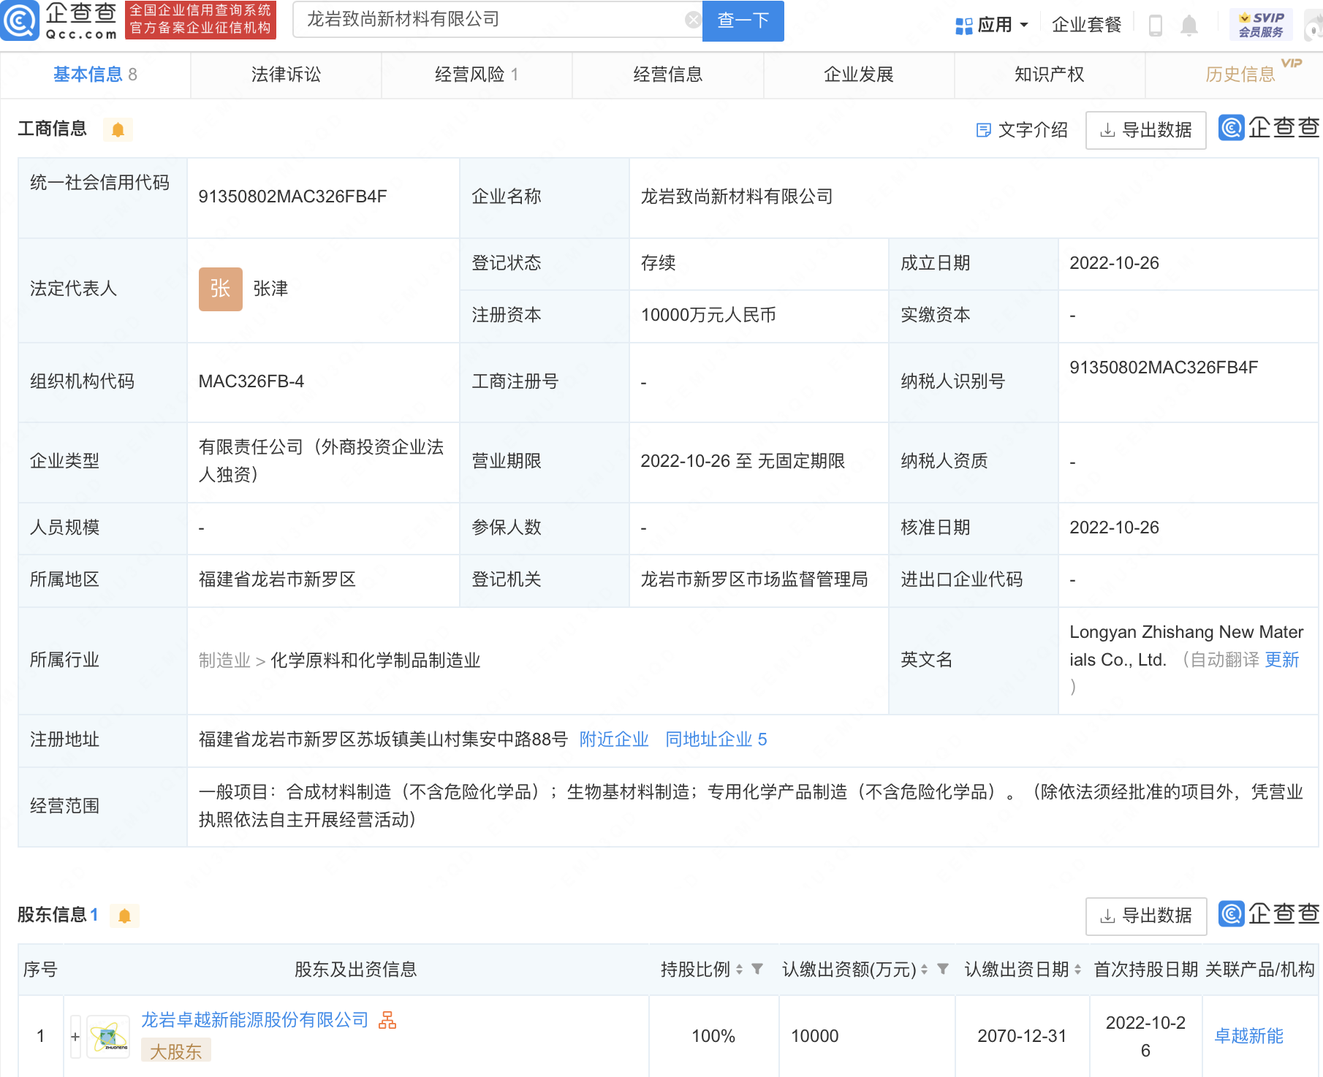The width and height of the screenshot is (1323, 1077).
Task: Open 同地址企业 5 link
Action: click(716, 739)
